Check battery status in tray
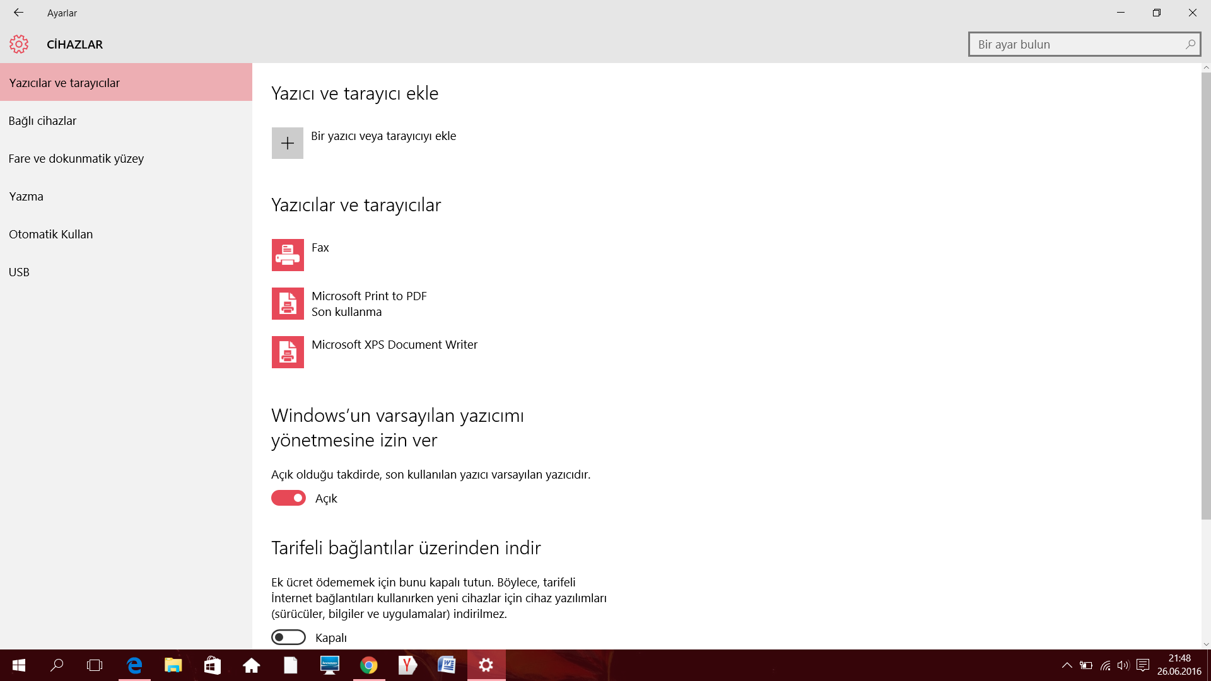1211x681 pixels. click(x=1086, y=665)
